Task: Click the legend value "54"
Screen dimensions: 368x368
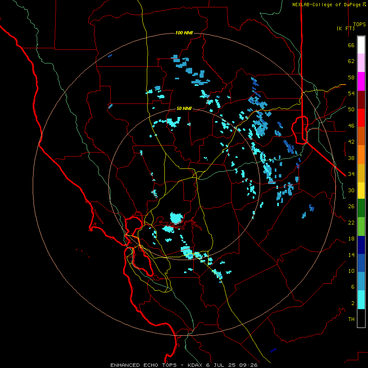Action: (x=351, y=93)
